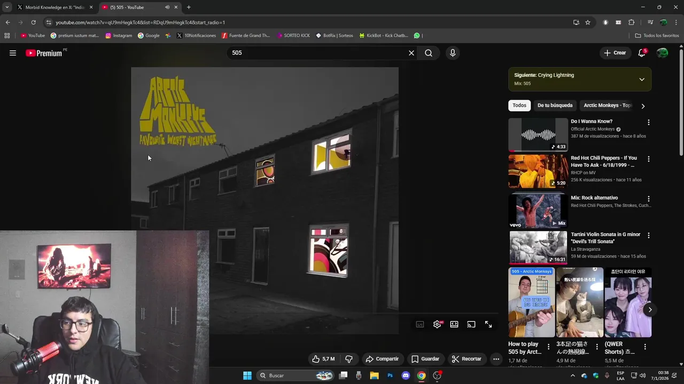Image resolution: width=684 pixels, height=384 pixels.
Task: Open YouTube bookmark in bookmarks bar
Action: tap(33, 36)
